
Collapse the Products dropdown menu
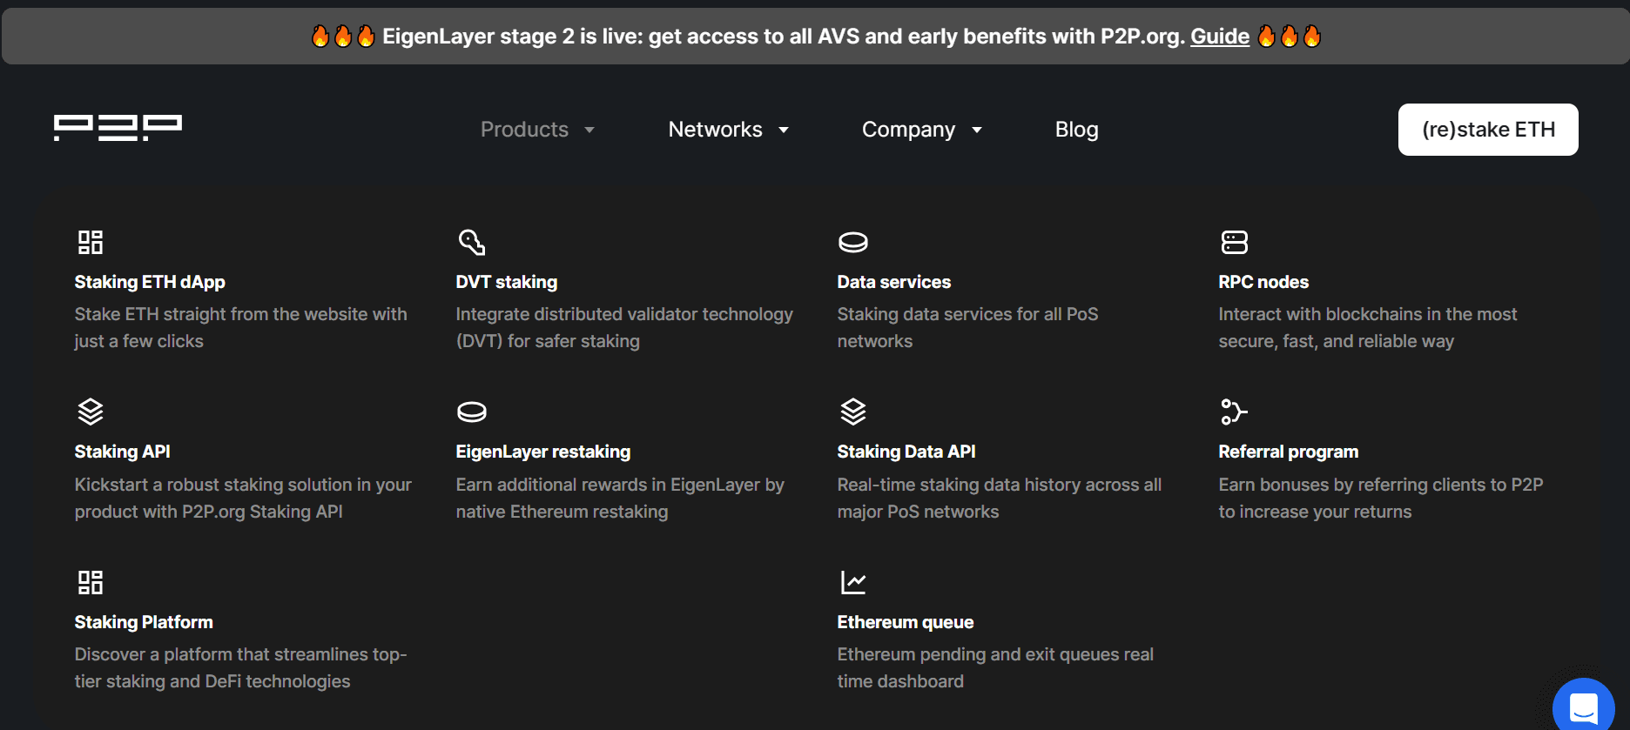(537, 130)
